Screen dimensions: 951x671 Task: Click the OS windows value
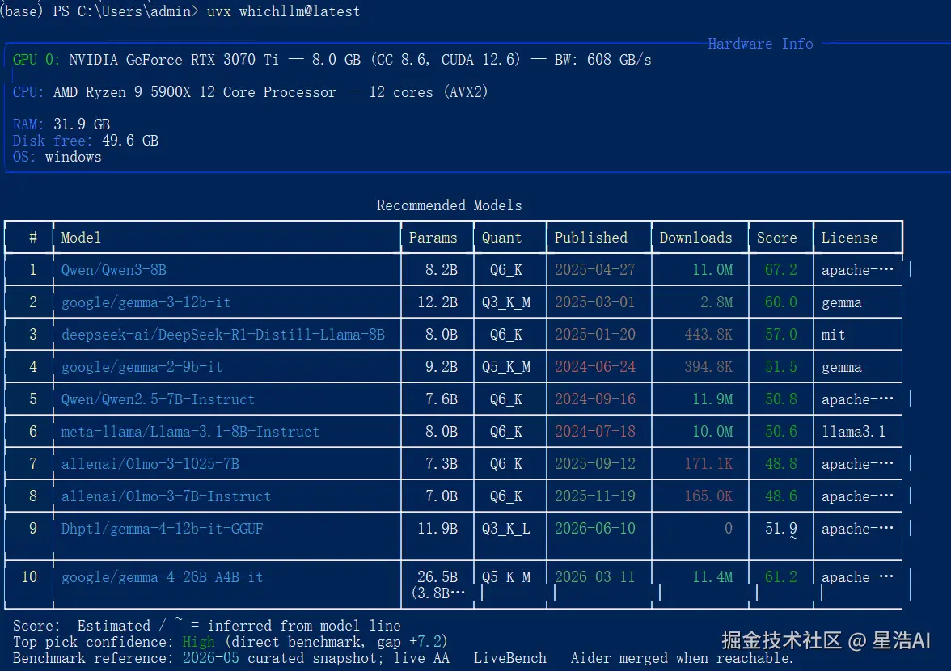[x=73, y=157]
